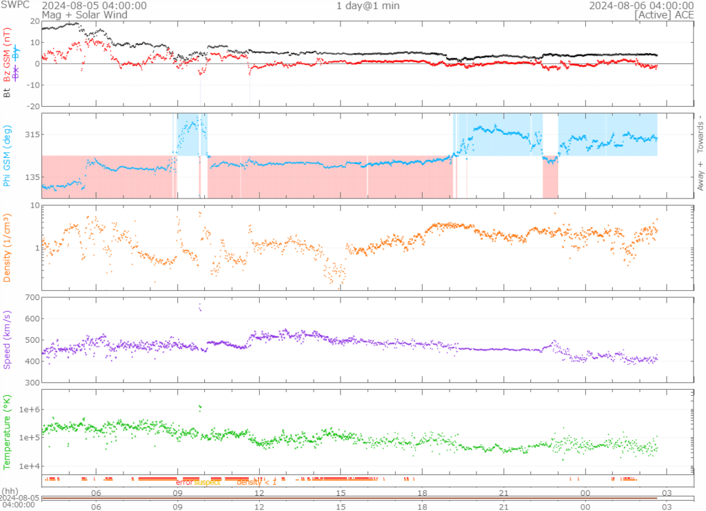Click the 20 tick on Bz axis

(35, 21)
